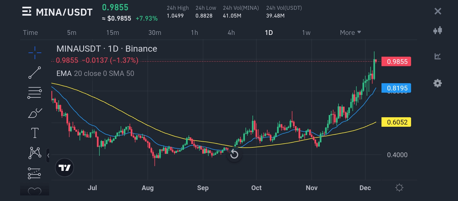Select the crosshair cursor tool
The width and height of the screenshot is (458, 201).
[x=35, y=52]
